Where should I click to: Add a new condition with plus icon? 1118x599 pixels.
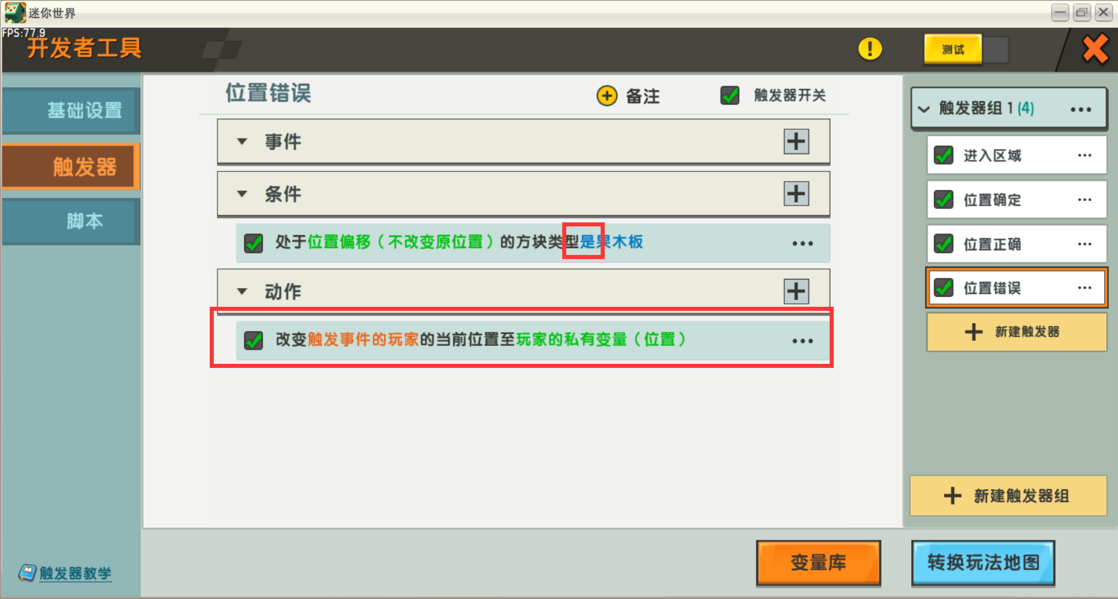point(796,194)
